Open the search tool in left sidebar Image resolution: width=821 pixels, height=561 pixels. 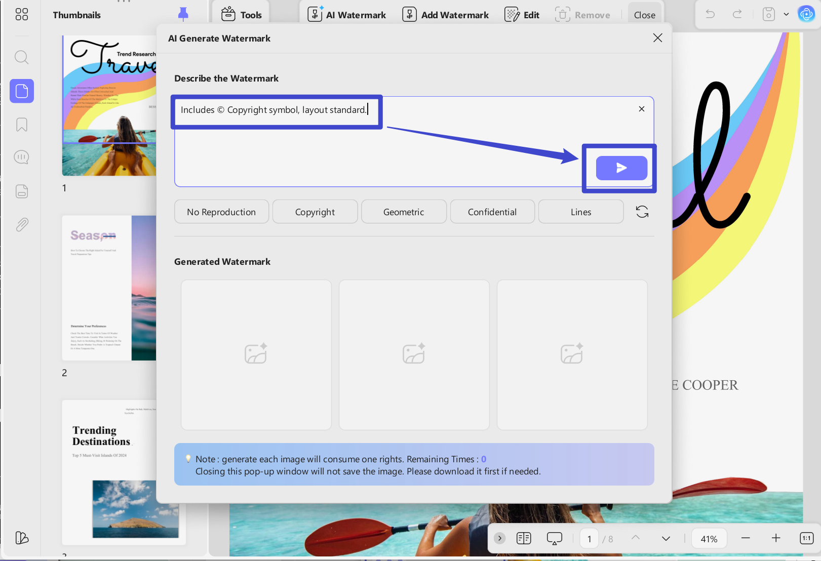click(21, 57)
